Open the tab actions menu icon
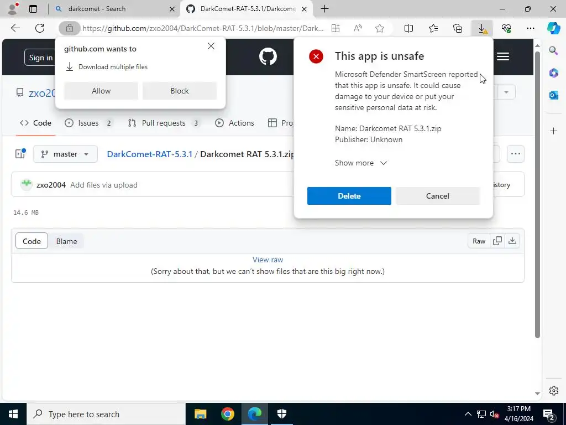Image resolution: width=566 pixels, height=425 pixels. [33, 9]
